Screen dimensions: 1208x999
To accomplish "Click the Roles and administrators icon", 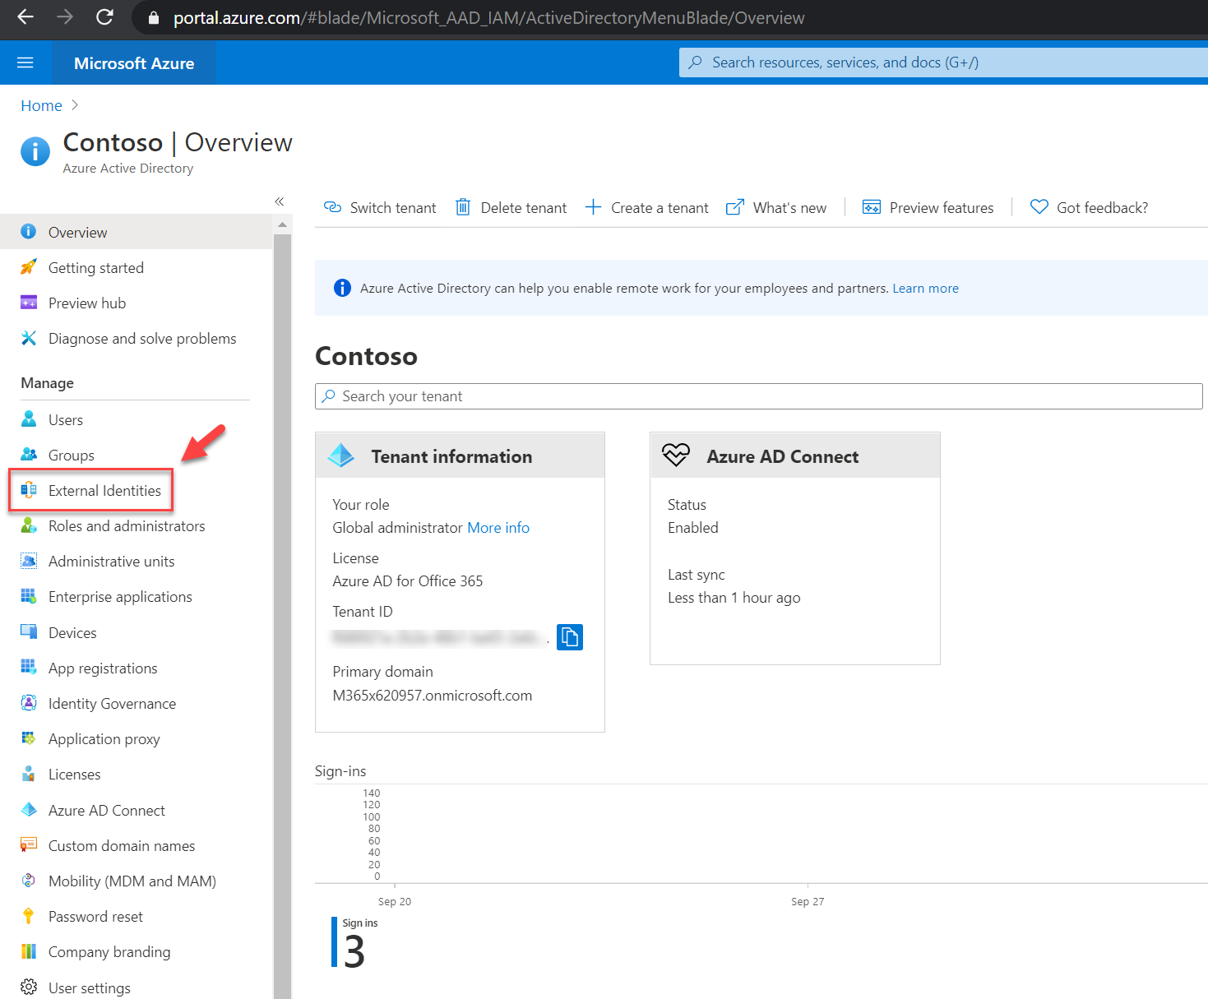I will click(28, 525).
